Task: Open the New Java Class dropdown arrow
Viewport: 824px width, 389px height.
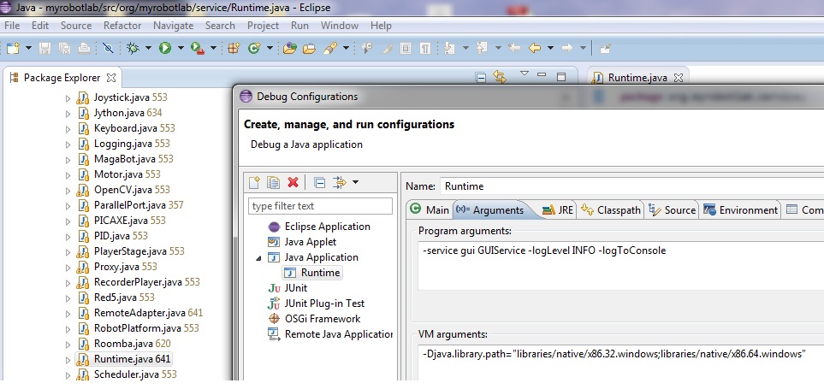Action: [270, 48]
